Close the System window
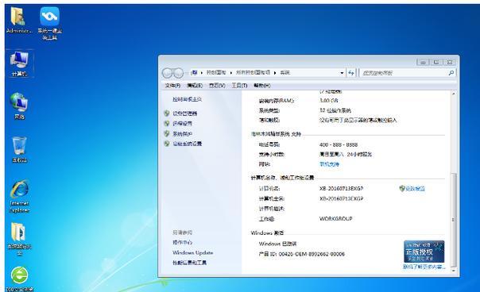Viewport: 480px width, 292px height. 449,62
